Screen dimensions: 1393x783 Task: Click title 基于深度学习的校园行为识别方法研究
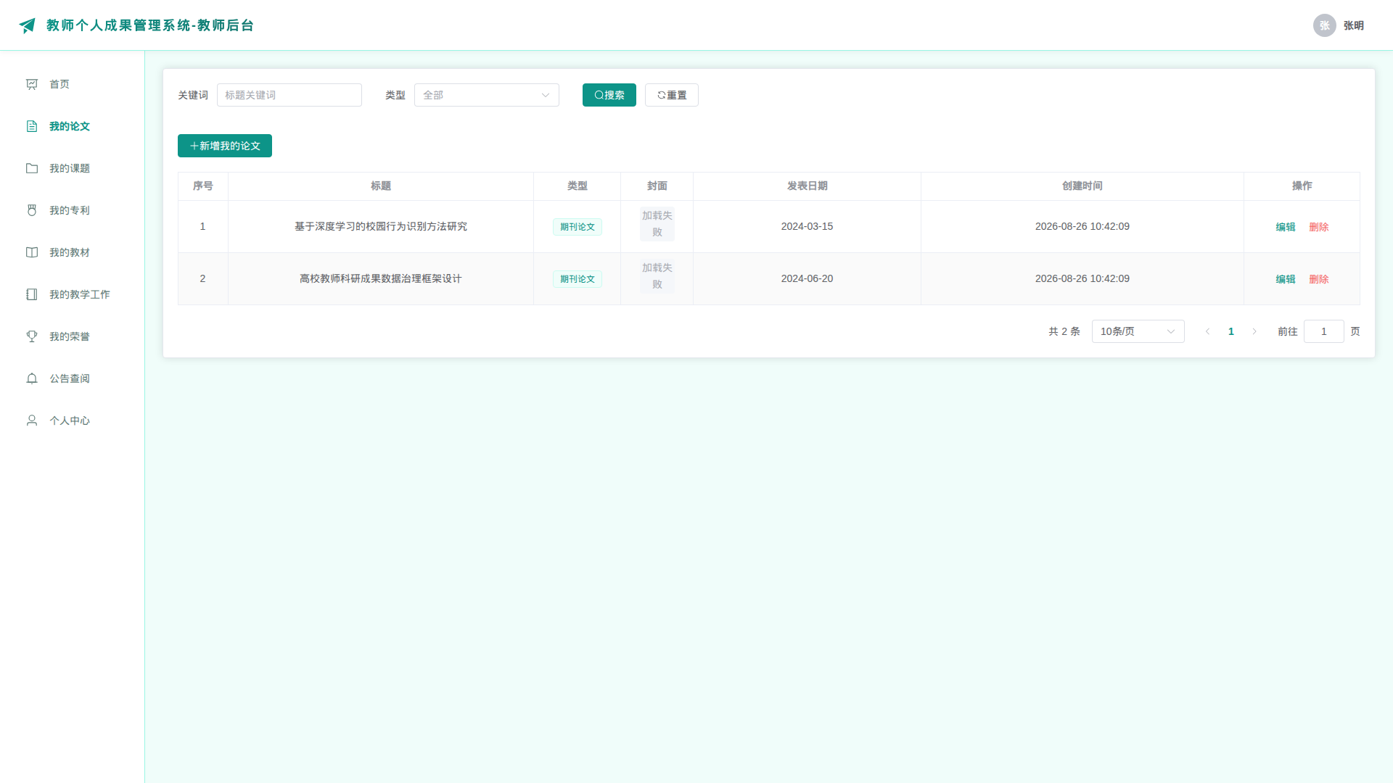click(x=381, y=226)
